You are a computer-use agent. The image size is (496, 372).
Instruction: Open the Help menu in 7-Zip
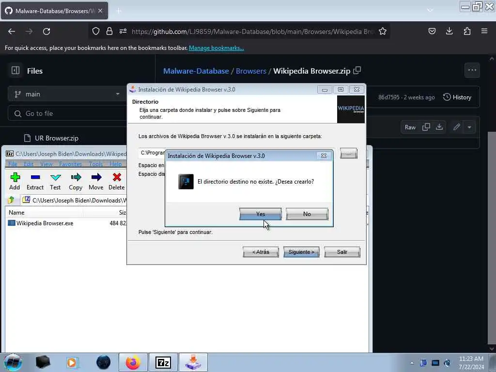pyautogui.click(x=115, y=164)
